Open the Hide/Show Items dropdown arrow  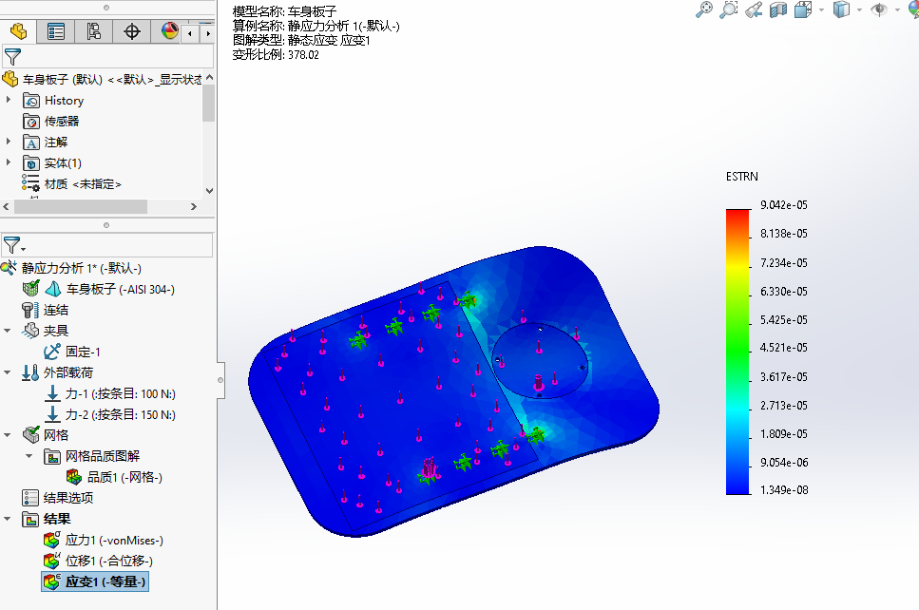coord(897,10)
